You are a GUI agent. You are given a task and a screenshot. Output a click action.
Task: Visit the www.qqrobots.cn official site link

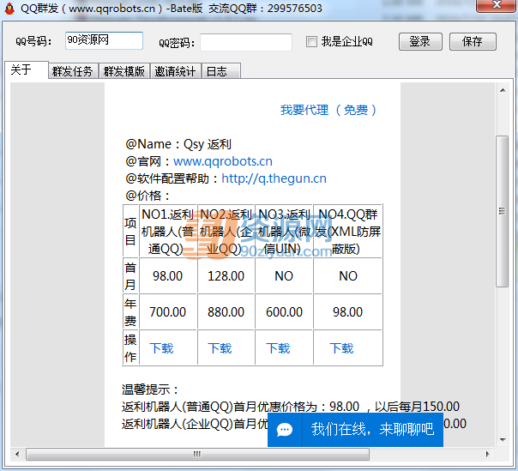point(223,161)
